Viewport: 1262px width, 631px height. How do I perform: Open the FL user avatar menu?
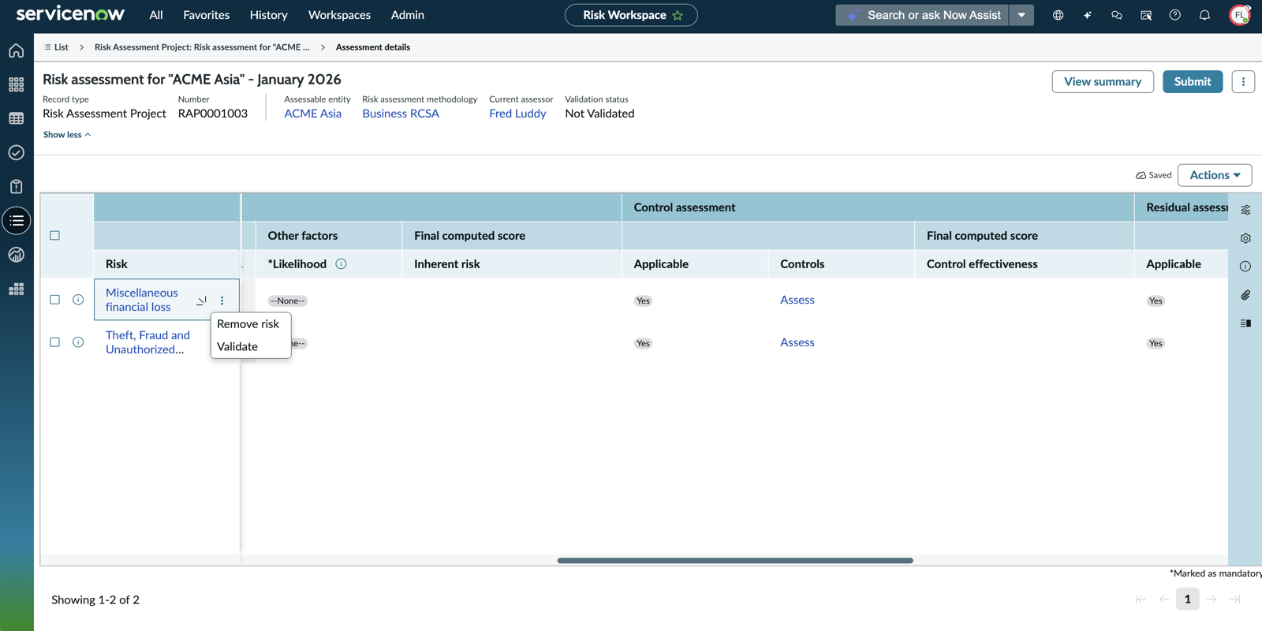click(1240, 15)
